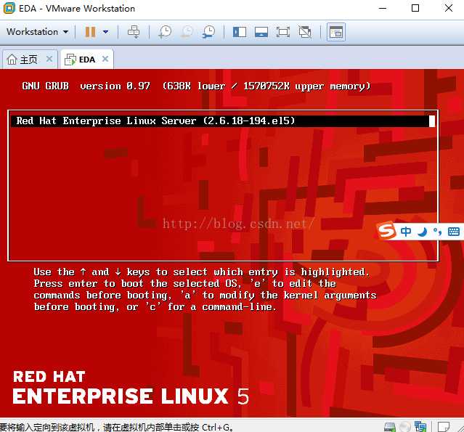The height and width of the screenshot is (432, 464).
Task: Close the VMware Workstation window
Action: click(x=449, y=8)
